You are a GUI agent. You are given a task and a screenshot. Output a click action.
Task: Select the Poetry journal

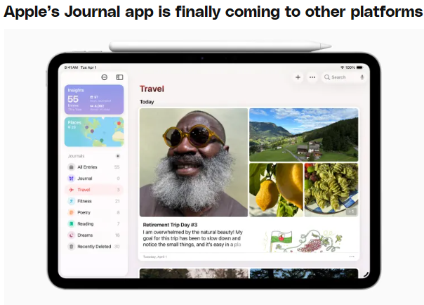pyautogui.click(x=94, y=212)
